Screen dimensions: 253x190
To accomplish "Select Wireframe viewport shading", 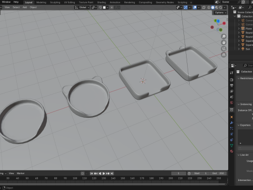I will click(209, 7).
